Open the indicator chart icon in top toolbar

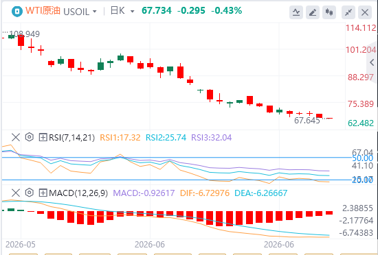296,12
